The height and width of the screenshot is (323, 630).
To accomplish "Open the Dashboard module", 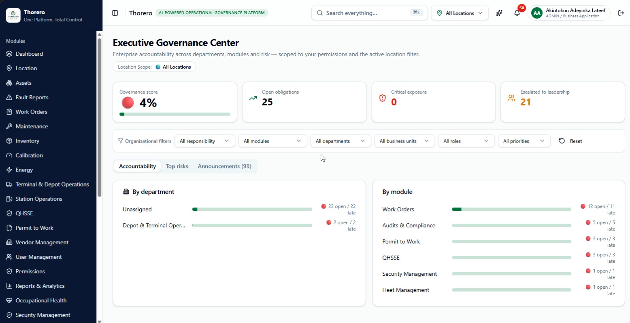I will pyautogui.click(x=29, y=54).
